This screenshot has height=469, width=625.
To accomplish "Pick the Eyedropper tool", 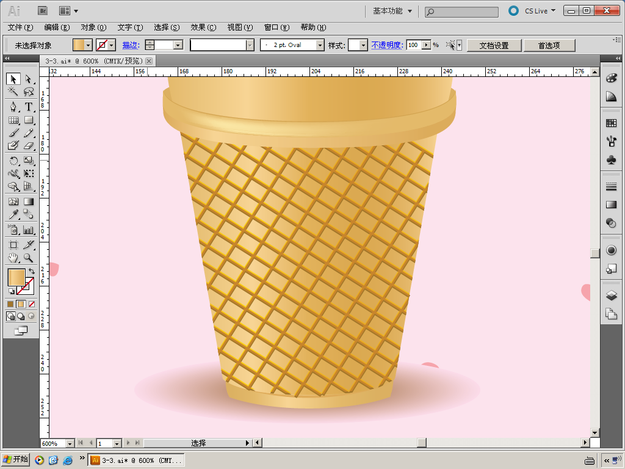I will click(x=13, y=214).
